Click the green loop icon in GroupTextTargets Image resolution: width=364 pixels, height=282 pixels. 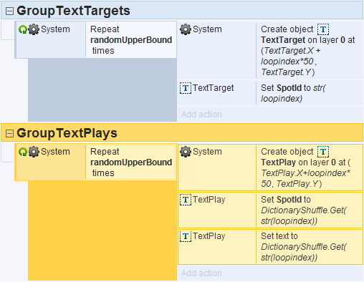23,29
